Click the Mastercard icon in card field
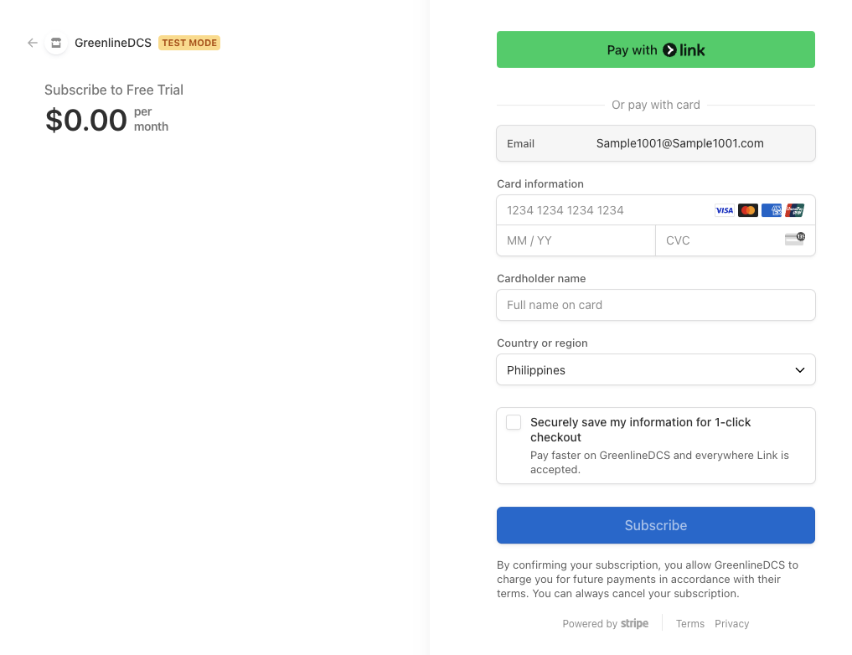Screen dimensions: 852x655 click(747, 210)
